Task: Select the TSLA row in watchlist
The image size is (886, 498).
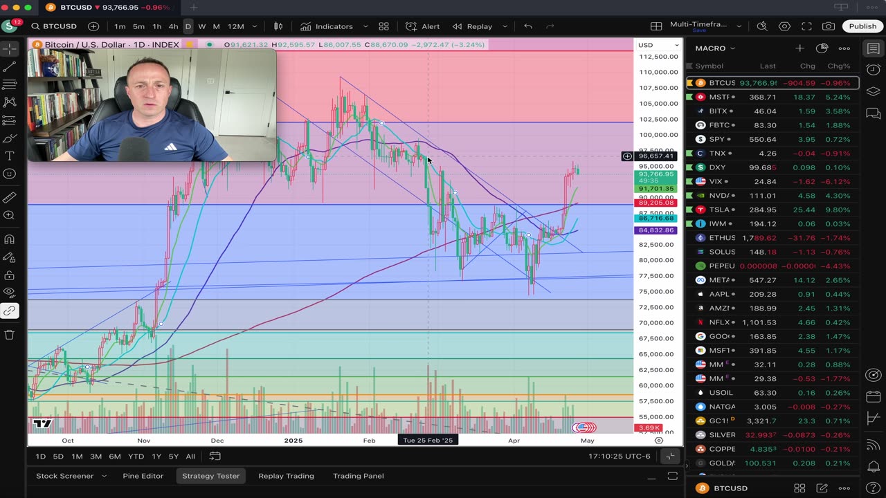Action: (x=772, y=210)
